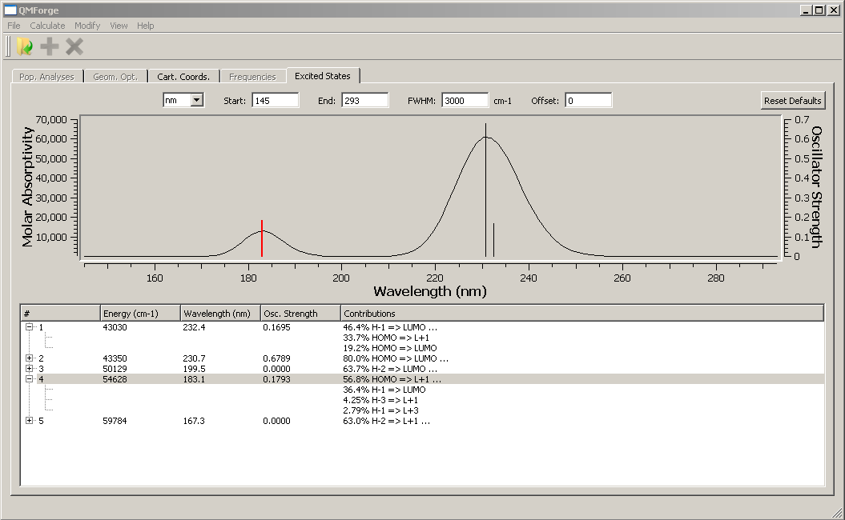Click the QMForge title bar icon
Image resolution: width=845 pixels, height=520 pixels.
(x=10, y=10)
